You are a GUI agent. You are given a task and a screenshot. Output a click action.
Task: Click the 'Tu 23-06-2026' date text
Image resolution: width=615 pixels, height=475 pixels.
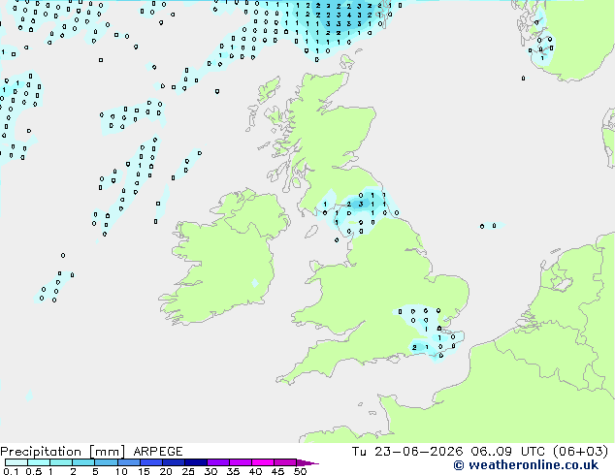[407, 452]
